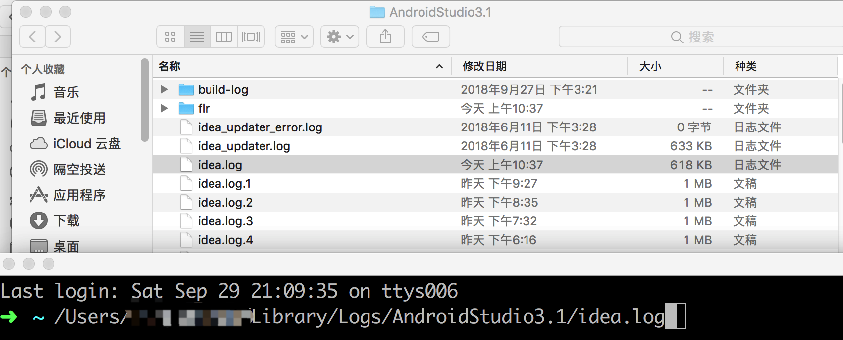843x340 pixels.
Task: Select the flr folder icon
Action: pos(186,108)
